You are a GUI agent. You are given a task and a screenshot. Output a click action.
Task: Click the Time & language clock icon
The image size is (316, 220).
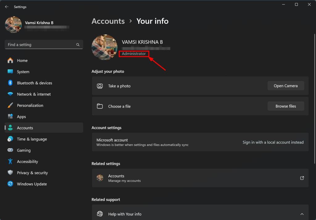10,139
